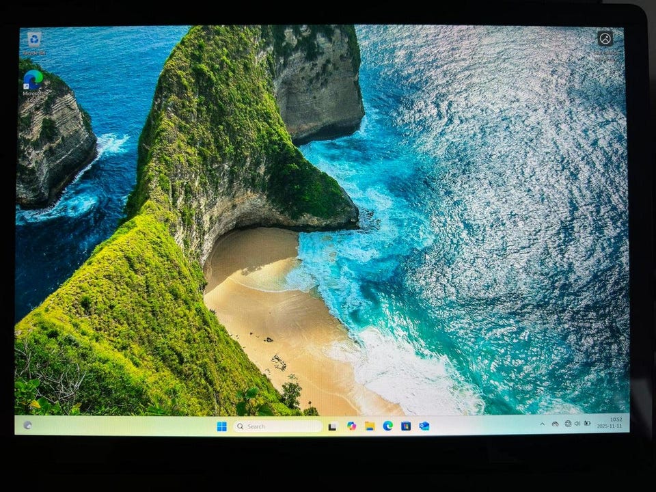The width and height of the screenshot is (656, 492).
Task: Expand the hidden system tray icons
Action: pos(542,424)
